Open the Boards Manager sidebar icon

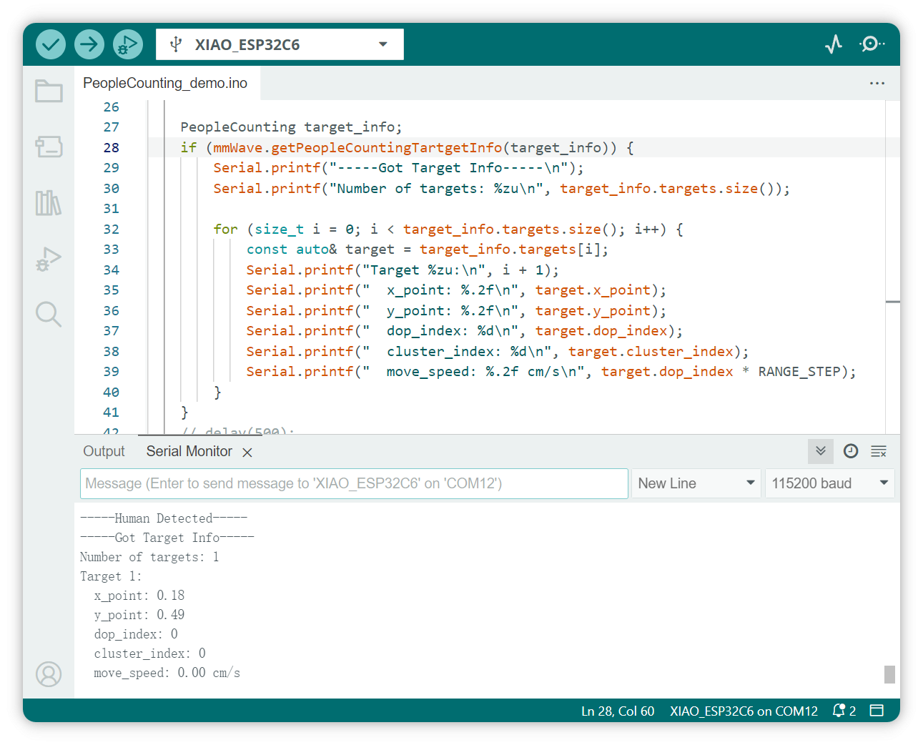(49, 147)
